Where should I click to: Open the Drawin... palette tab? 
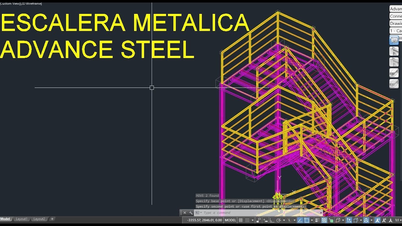click(x=396, y=24)
